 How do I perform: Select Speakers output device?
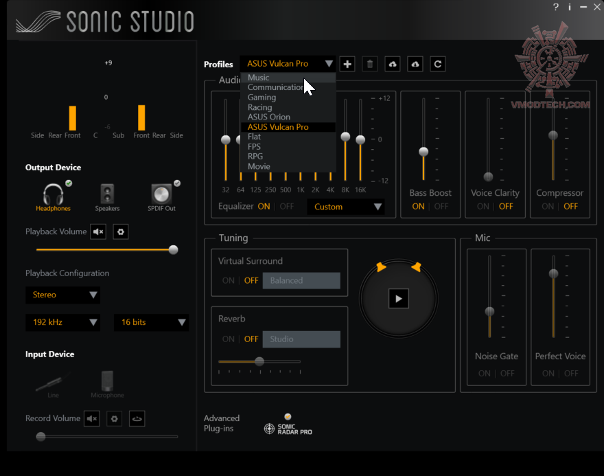coord(107,197)
